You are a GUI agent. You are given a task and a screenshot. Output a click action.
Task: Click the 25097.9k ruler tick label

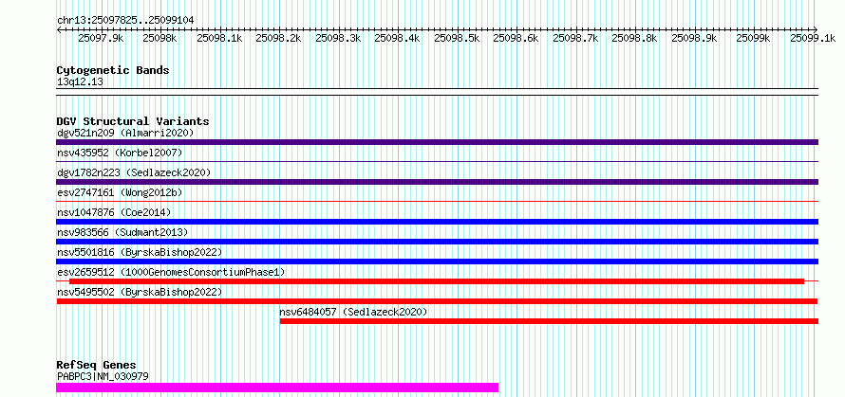click(x=101, y=38)
